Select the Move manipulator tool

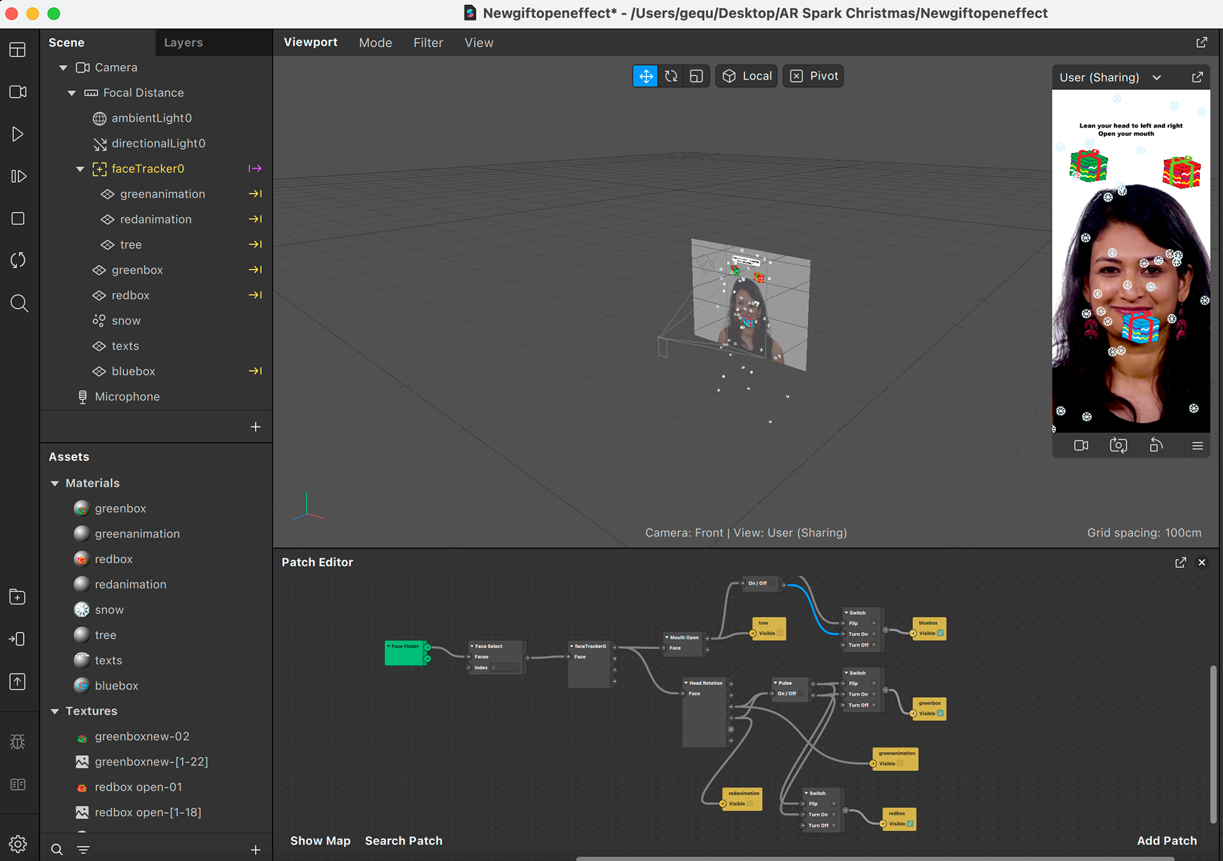[645, 76]
